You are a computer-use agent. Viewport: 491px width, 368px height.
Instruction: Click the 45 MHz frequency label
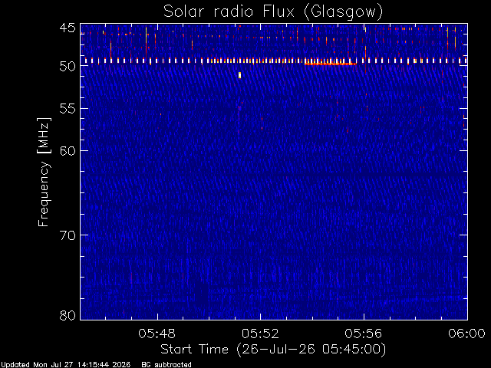tap(68, 28)
